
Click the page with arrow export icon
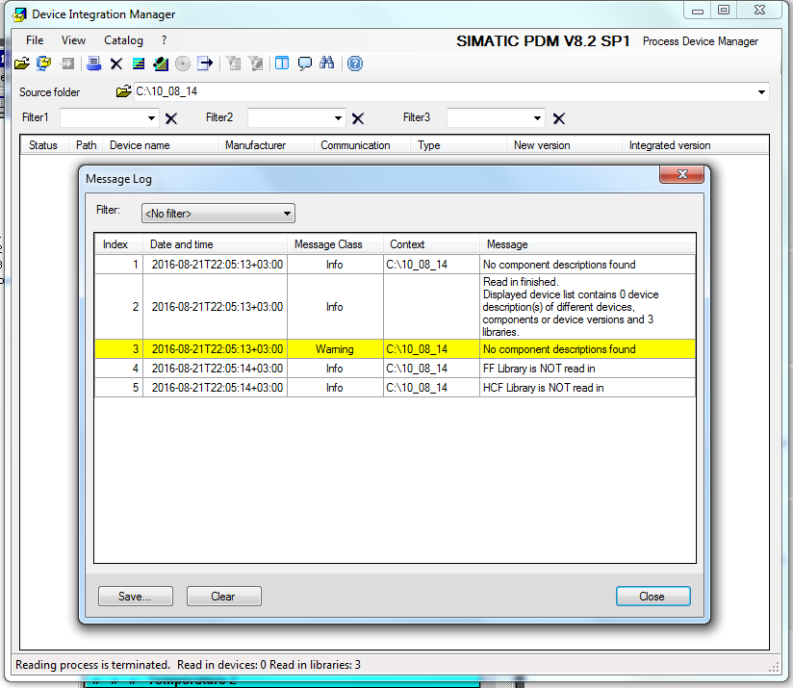click(x=205, y=64)
